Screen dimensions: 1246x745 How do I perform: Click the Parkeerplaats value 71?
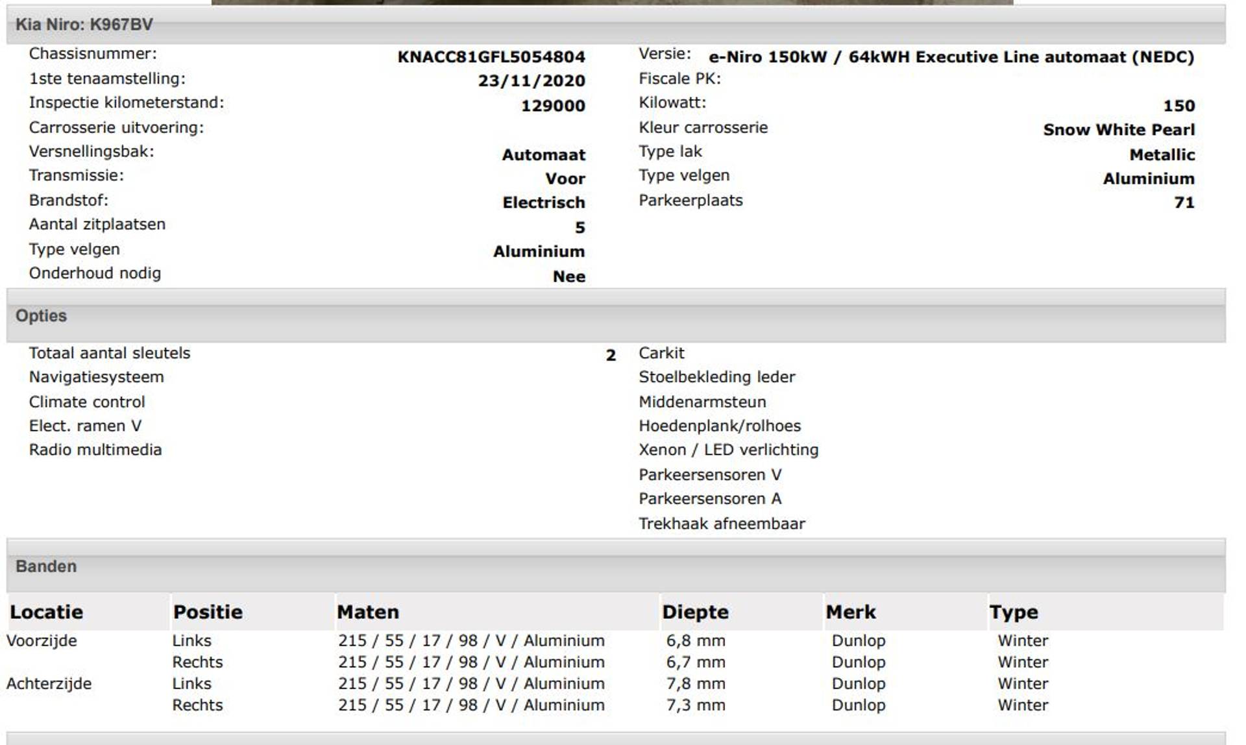coord(1184,202)
